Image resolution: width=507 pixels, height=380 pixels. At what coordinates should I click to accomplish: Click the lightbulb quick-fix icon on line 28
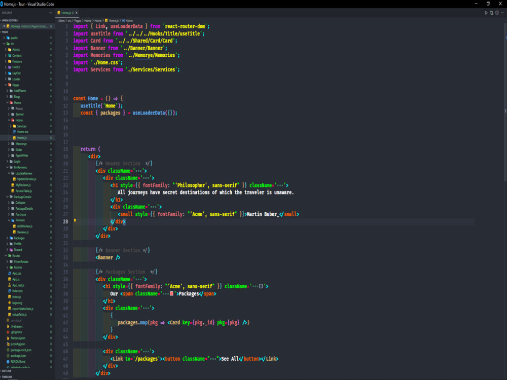(x=75, y=221)
